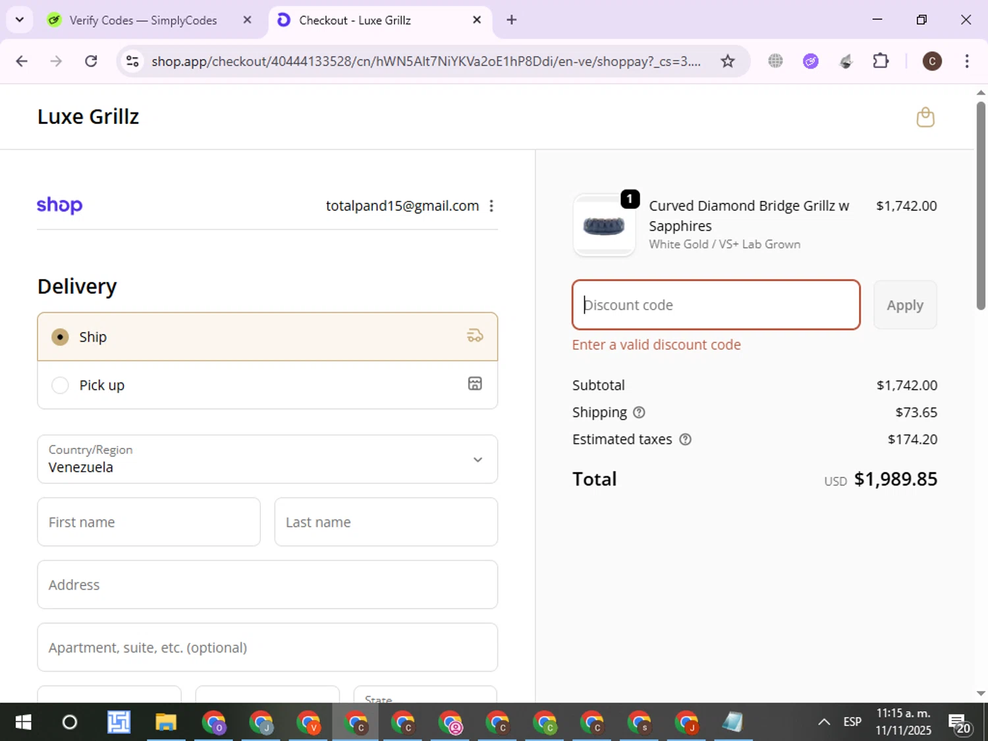Viewport: 988px width, 741px height.
Task: Open Chrome profile O window on taskbar
Action: (x=213, y=723)
